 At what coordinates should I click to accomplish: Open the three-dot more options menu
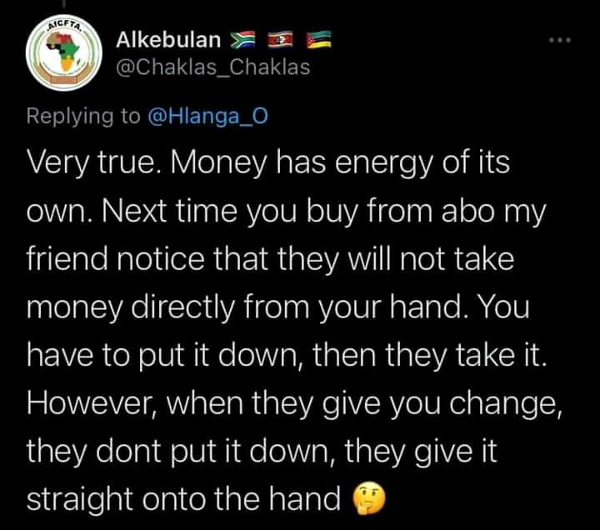coord(560,40)
